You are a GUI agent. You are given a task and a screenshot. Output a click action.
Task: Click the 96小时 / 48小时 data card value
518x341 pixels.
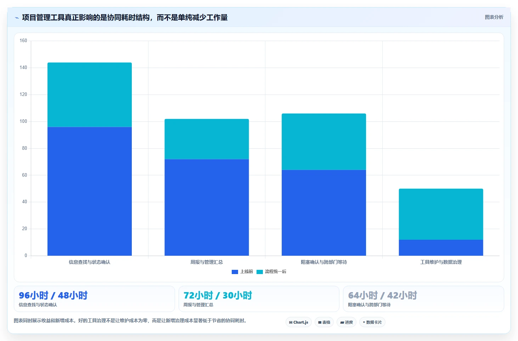tap(53, 295)
